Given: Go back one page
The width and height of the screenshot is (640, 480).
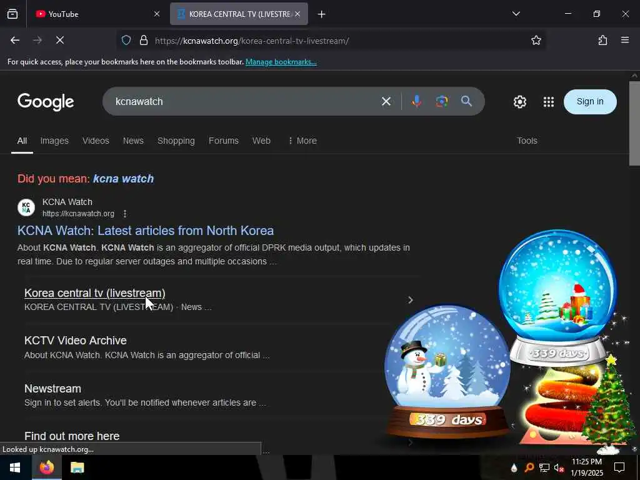Looking at the screenshot, I should click(15, 41).
